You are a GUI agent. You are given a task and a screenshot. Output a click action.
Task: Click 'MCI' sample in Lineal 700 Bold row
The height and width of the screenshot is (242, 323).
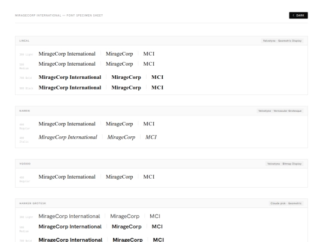click(157, 77)
